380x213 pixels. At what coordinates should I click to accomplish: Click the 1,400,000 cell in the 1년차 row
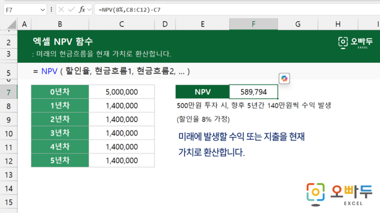point(122,106)
